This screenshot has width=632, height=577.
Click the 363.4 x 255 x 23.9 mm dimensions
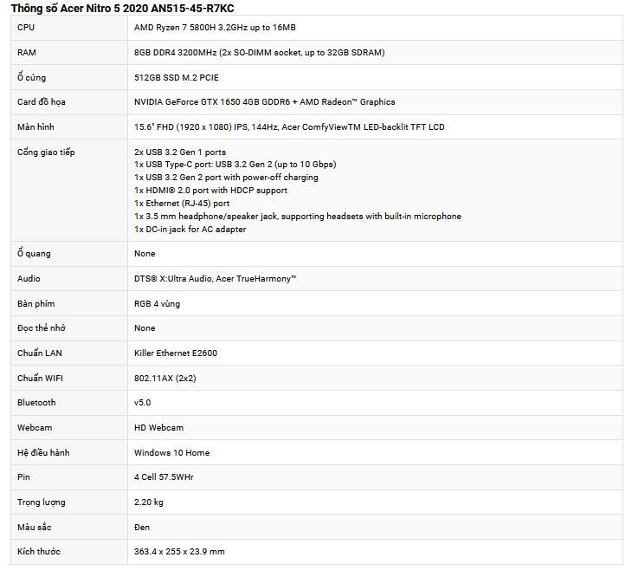tap(179, 552)
